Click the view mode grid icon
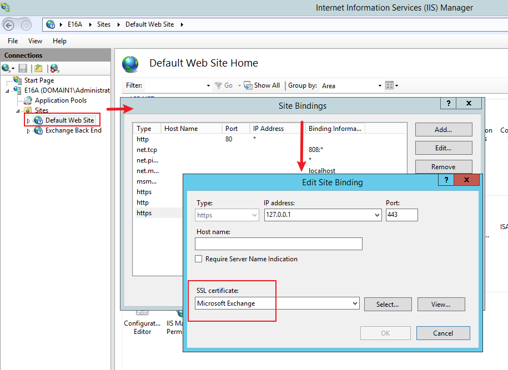The height and width of the screenshot is (370, 508). click(389, 85)
